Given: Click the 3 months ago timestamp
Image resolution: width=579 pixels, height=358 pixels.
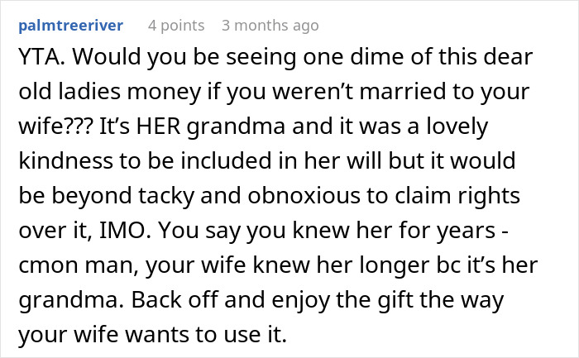Looking at the screenshot, I should tap(270, 26).
